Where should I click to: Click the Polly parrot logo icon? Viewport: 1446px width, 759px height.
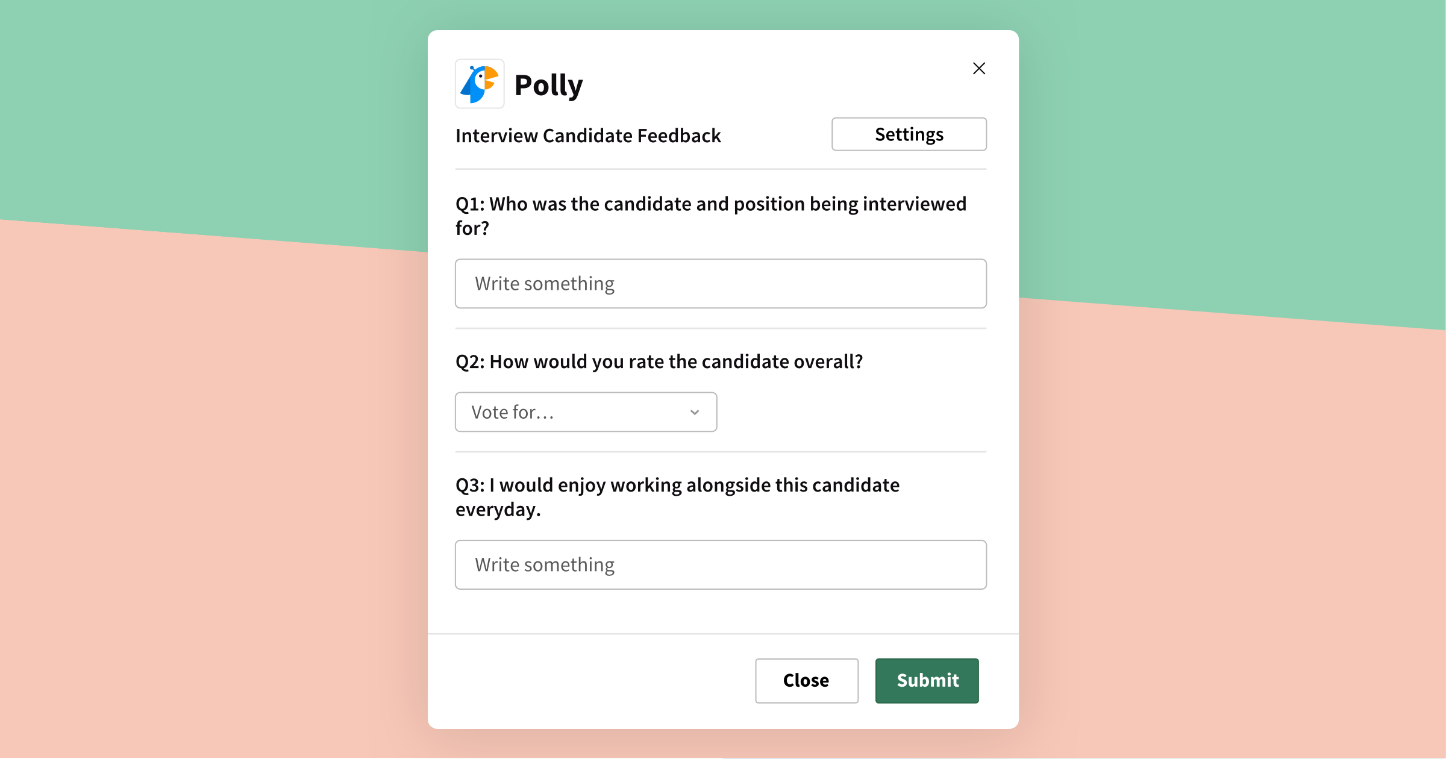[x=480, y=84]
